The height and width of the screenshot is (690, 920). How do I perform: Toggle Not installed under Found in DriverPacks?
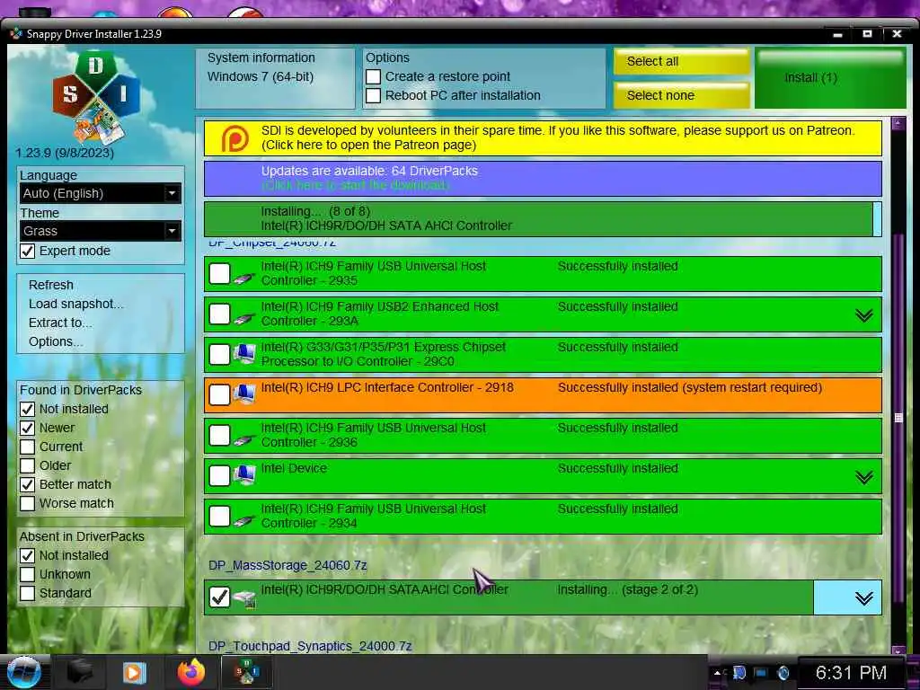pos(28,409)
